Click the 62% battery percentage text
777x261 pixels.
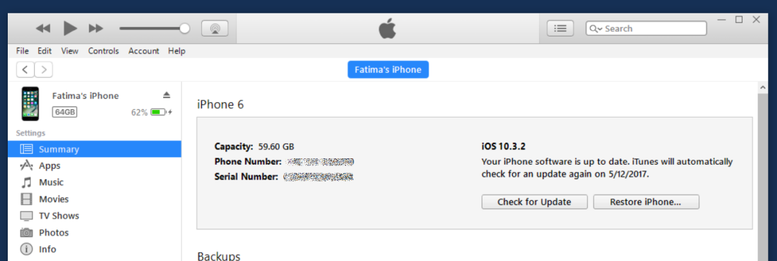[139, 112]
